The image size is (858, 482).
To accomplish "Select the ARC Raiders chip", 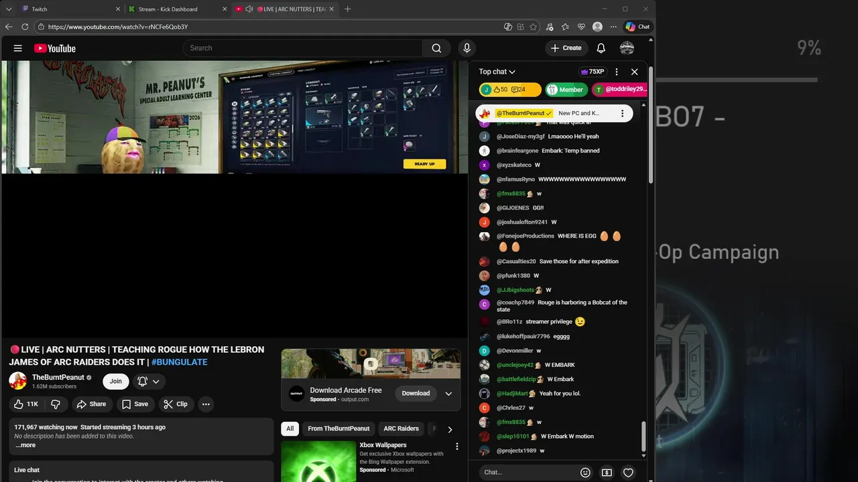I will 401,428.
